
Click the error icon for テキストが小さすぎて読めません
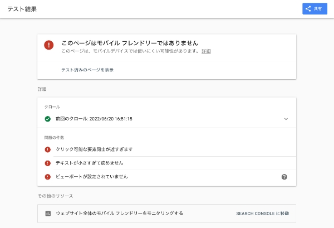[x=48, y=163]
